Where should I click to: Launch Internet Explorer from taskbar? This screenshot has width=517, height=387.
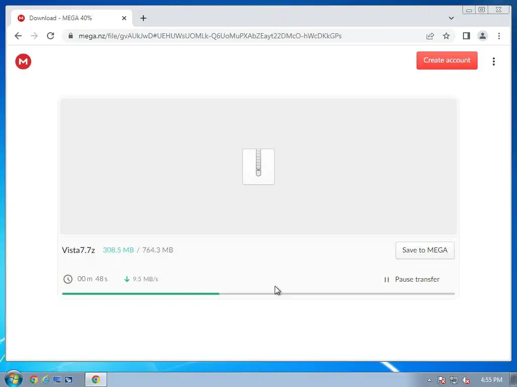click(45, 379)
